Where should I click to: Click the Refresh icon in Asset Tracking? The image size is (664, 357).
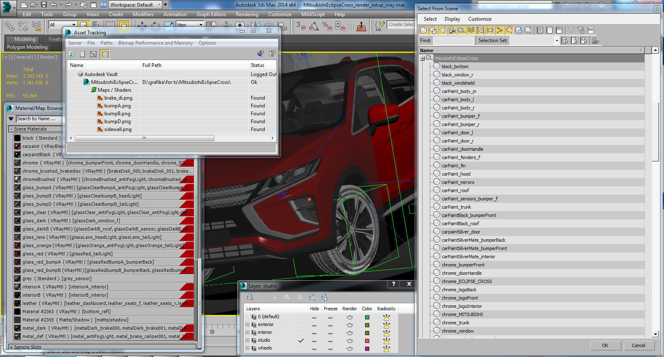click(71, 54)
